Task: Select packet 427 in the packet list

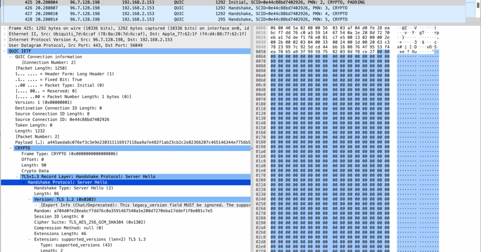Action: pos(233,14)
